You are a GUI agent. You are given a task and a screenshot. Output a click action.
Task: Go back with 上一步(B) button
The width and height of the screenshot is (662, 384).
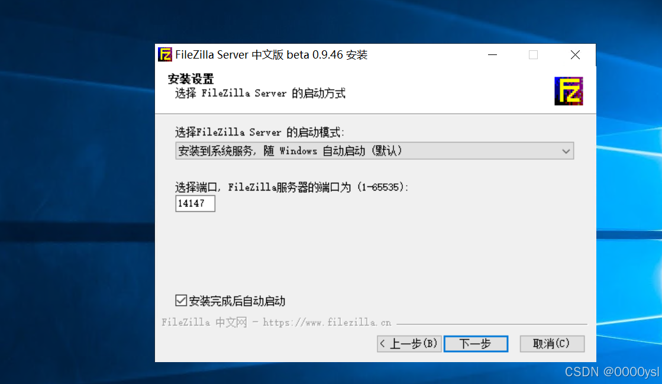pyautogui.click(x=409, y=343)
